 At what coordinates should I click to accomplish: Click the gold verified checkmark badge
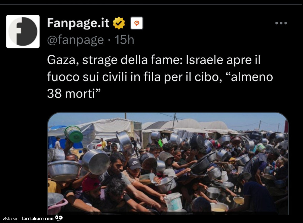coord(119,23)
